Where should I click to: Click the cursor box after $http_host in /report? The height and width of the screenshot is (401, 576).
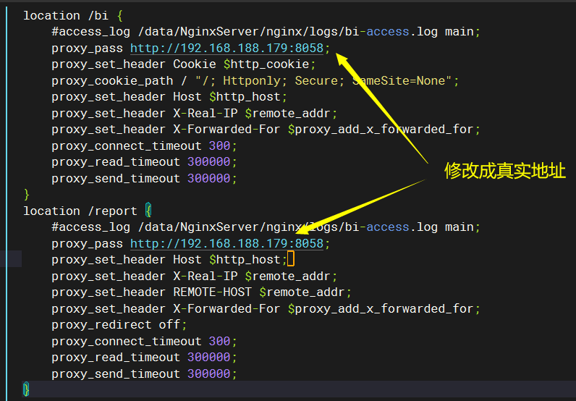click(x=291, y=260)
